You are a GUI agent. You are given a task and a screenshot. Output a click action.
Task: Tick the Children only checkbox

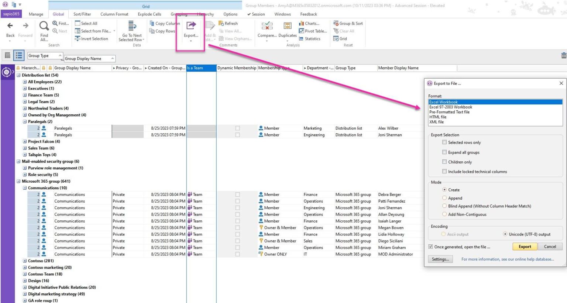tap(444, 162)
